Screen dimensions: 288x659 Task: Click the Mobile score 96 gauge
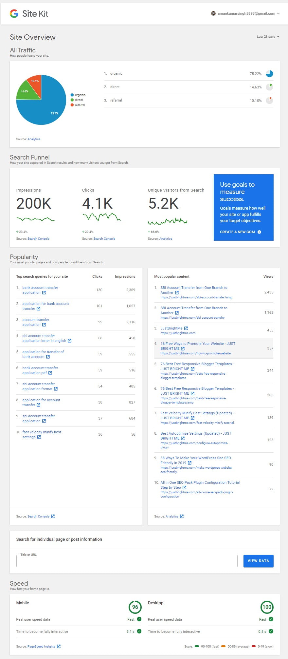(135, 607)
